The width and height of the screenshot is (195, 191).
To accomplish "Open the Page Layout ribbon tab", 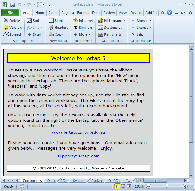I will [68, 13].
